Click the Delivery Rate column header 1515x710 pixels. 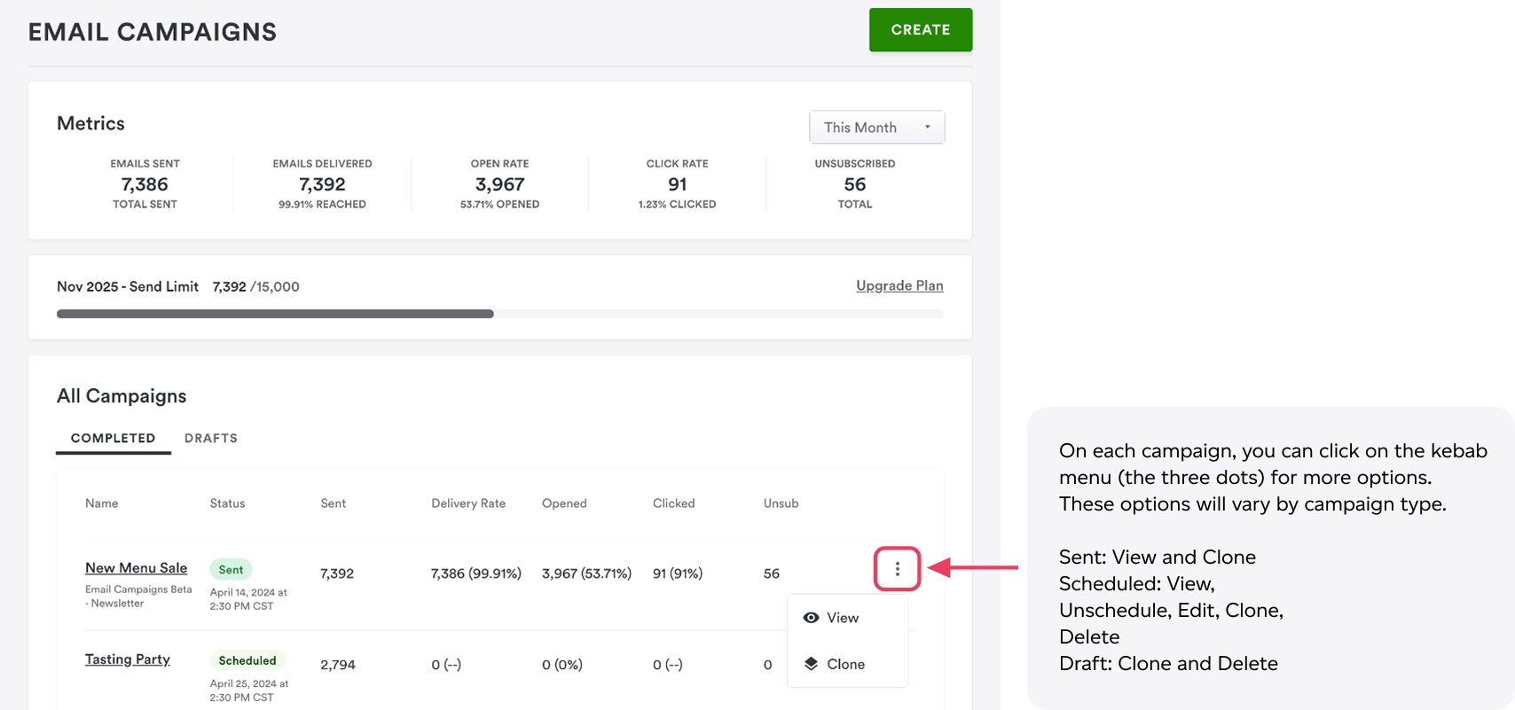pyautogui.click(x=468, y=503)
